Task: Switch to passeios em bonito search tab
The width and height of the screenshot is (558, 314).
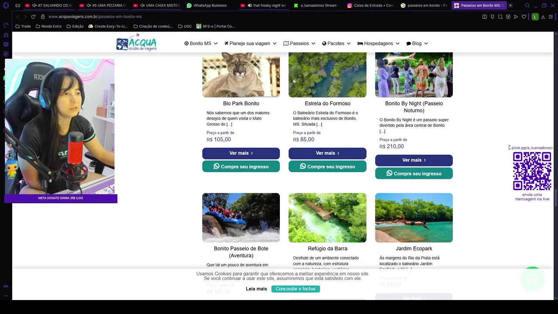Action: click(x=425, y=5)
